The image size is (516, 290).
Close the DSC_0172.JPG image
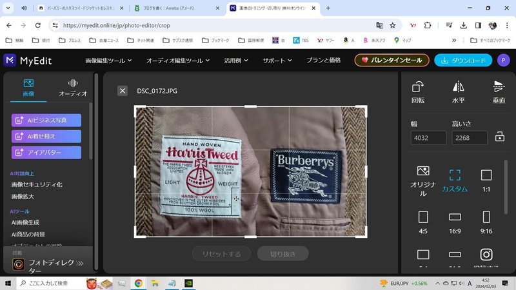[x=123, y=91]
